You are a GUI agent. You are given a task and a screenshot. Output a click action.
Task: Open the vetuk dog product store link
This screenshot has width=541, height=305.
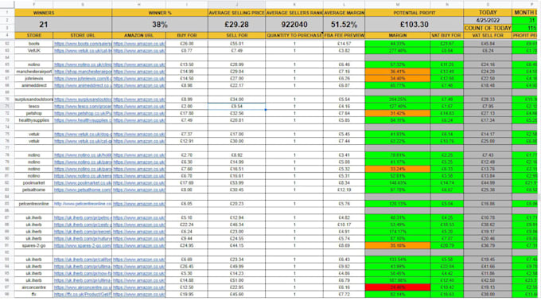coord(83,134)
